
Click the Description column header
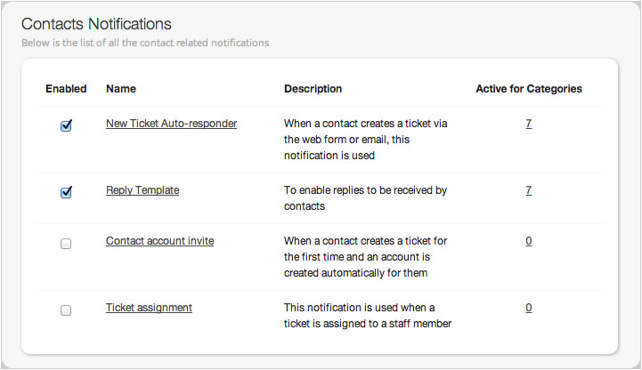click(313, 89)
